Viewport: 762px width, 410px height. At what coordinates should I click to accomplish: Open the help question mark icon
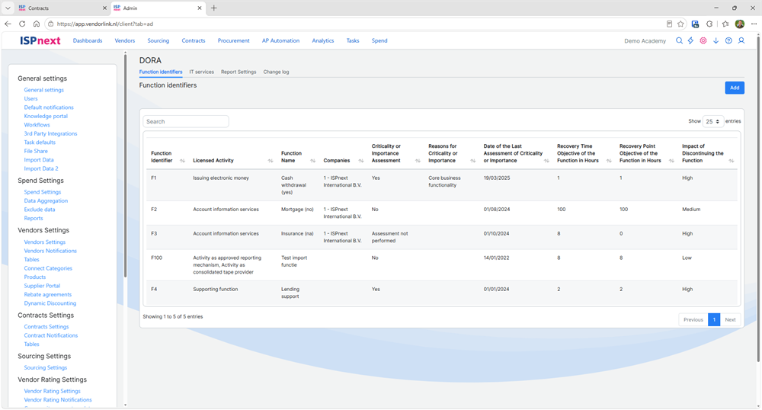(x=728, y=41)
